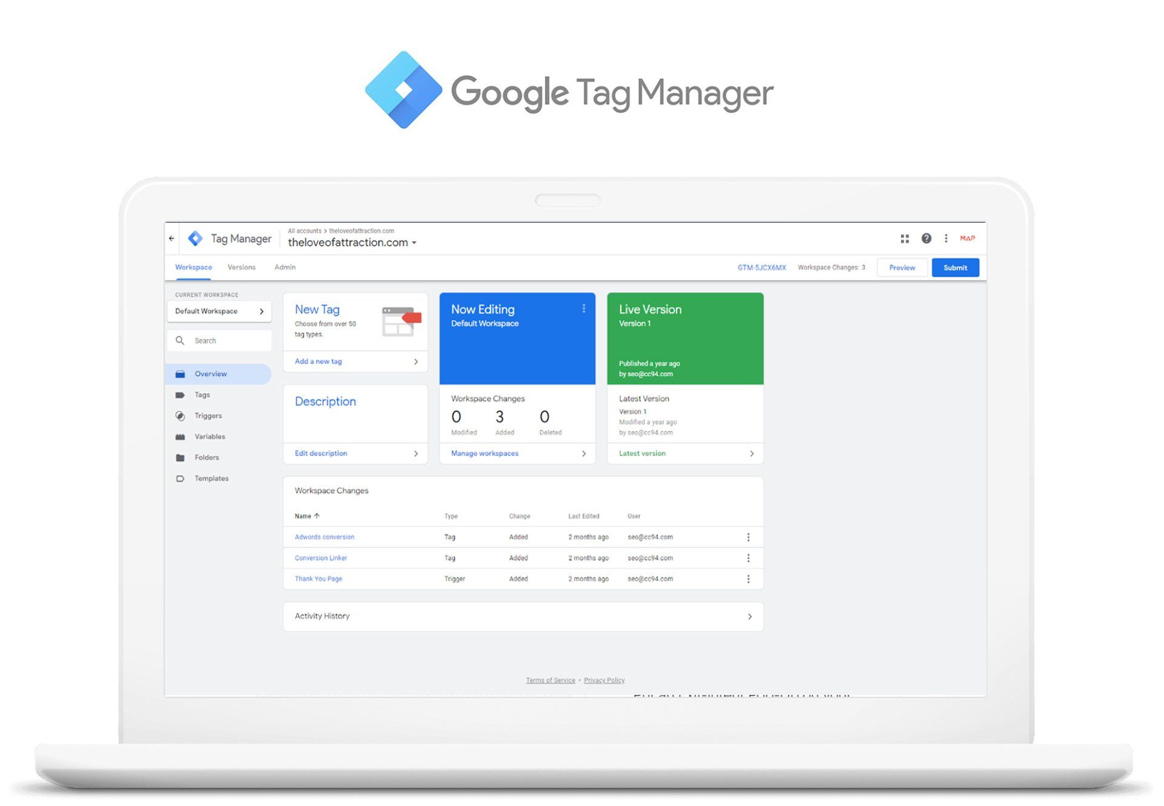Click the Last Edited column header
This screenshot has width=1164, height=806.
583,517
